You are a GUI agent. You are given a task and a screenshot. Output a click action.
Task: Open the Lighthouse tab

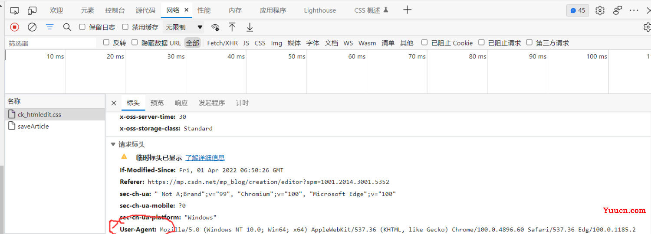(320, 10)
